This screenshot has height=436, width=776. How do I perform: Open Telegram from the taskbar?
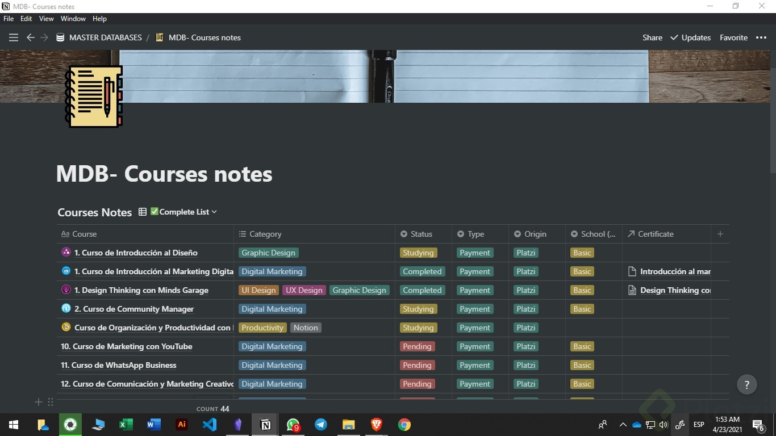[x=321, y=425]
